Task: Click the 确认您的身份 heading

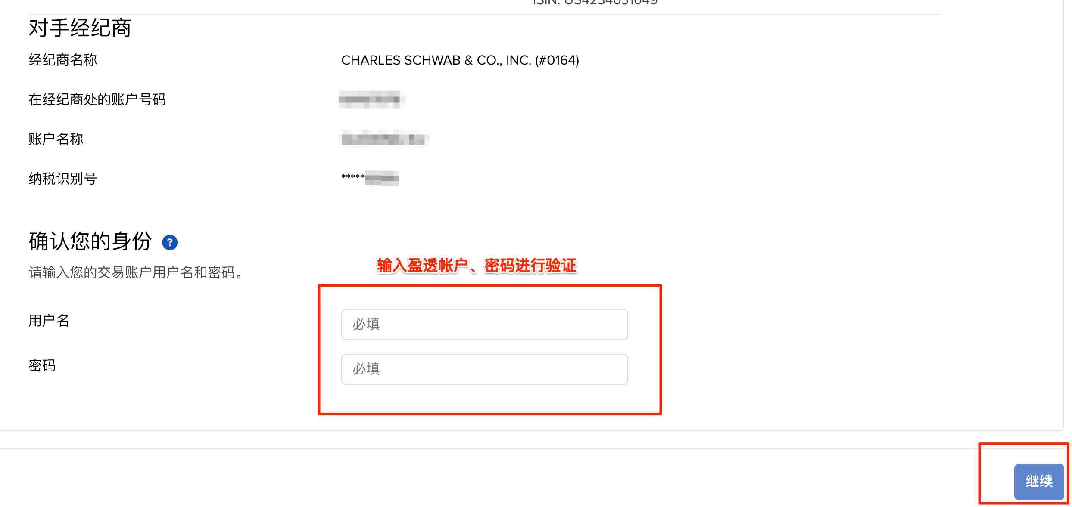Action: [x=90, y=241]
